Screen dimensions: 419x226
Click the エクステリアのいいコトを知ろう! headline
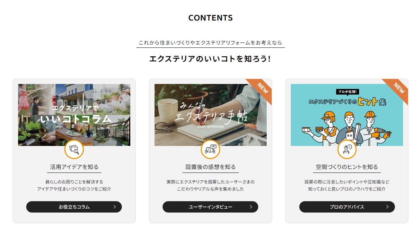(210, 59)
